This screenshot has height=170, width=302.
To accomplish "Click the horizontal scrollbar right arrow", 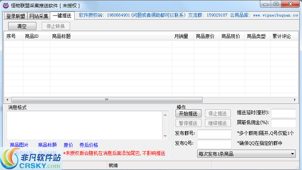I will click(295, 100).
